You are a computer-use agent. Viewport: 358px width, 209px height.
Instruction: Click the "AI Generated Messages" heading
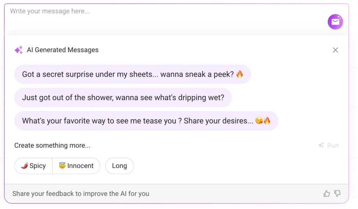(x=63, y=50)
